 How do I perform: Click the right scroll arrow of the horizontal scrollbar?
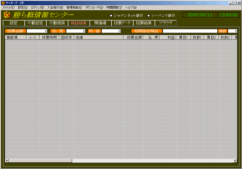click(x=235, y=161)
